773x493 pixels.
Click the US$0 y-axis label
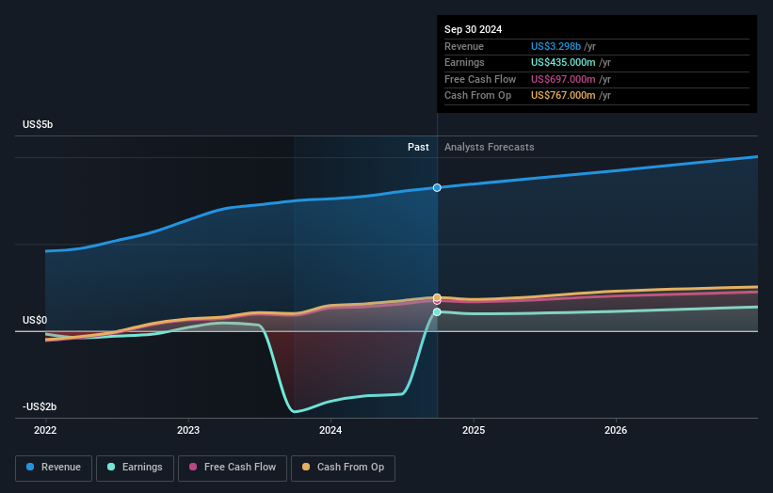click(x=35, y=321)
